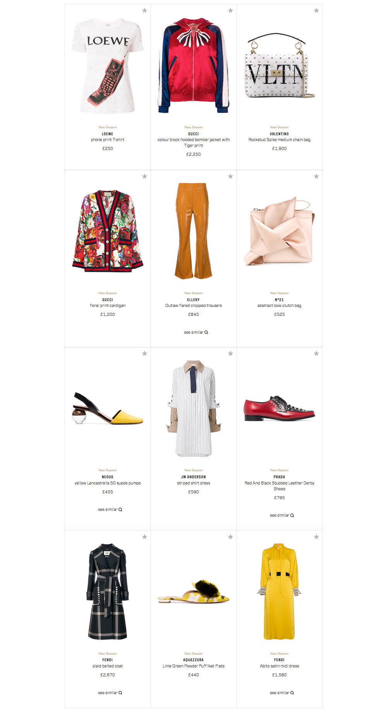Open the Prada red studded Derby shoes image
Screen dimensions: 387x712
click(279, 409)
